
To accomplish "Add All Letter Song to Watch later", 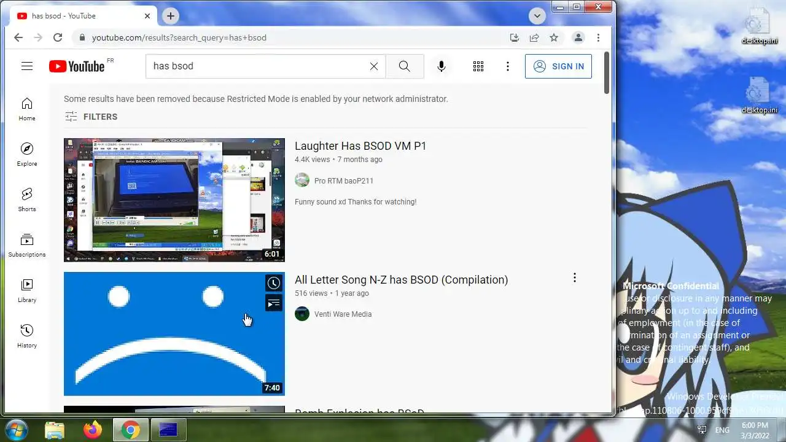I will (273, 283).
